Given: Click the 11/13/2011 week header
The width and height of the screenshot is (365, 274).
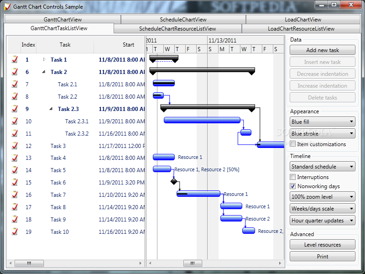Looking at the screenshot, I should (x=245, y=41).
